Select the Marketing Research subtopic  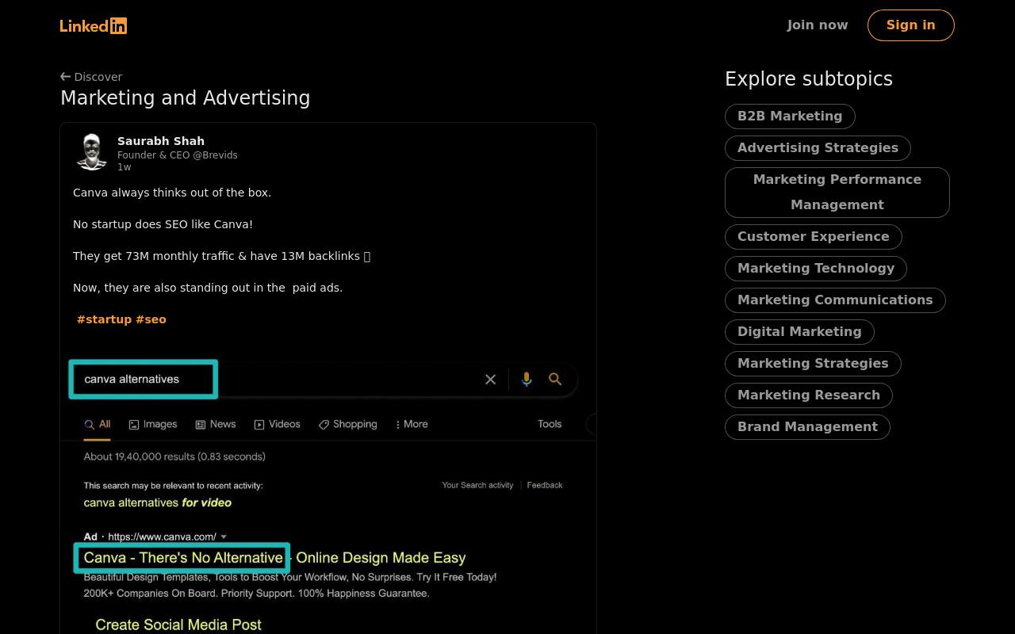[x=809, y=395]
